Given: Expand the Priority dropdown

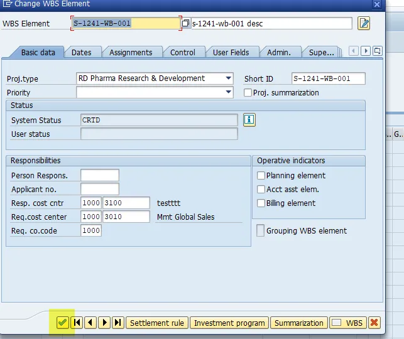Looking at the screenshot, I should click(228, 92).
